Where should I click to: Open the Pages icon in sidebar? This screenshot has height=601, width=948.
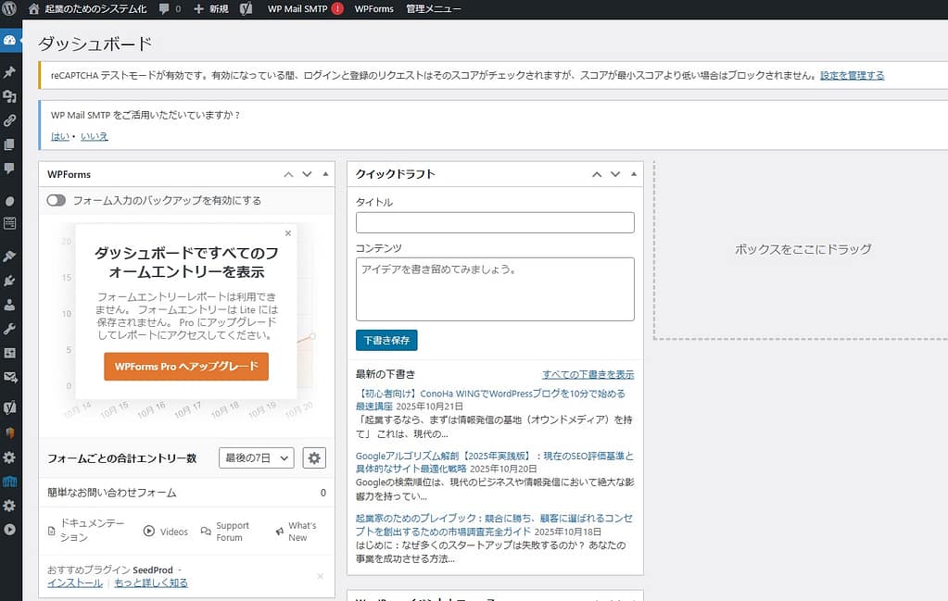(x=10, y=144)
